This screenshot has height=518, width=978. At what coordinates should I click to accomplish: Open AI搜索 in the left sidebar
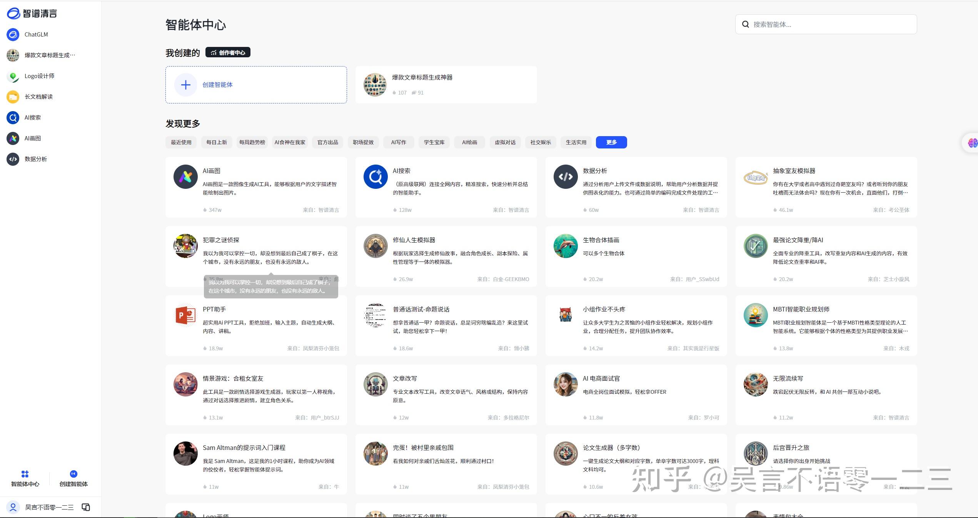coord(32,117)
